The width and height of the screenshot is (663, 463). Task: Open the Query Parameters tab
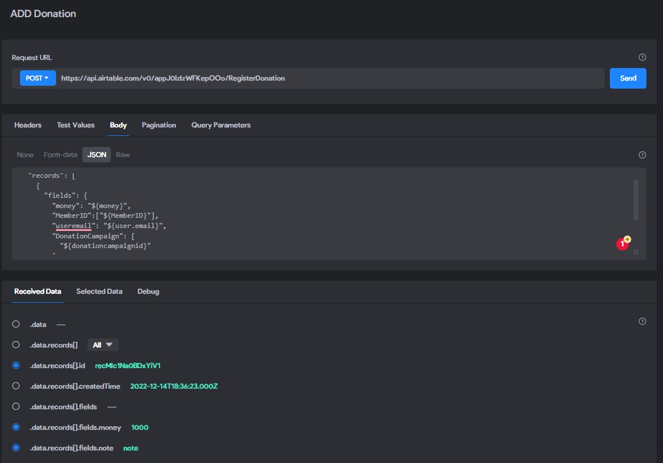(221, 125)
